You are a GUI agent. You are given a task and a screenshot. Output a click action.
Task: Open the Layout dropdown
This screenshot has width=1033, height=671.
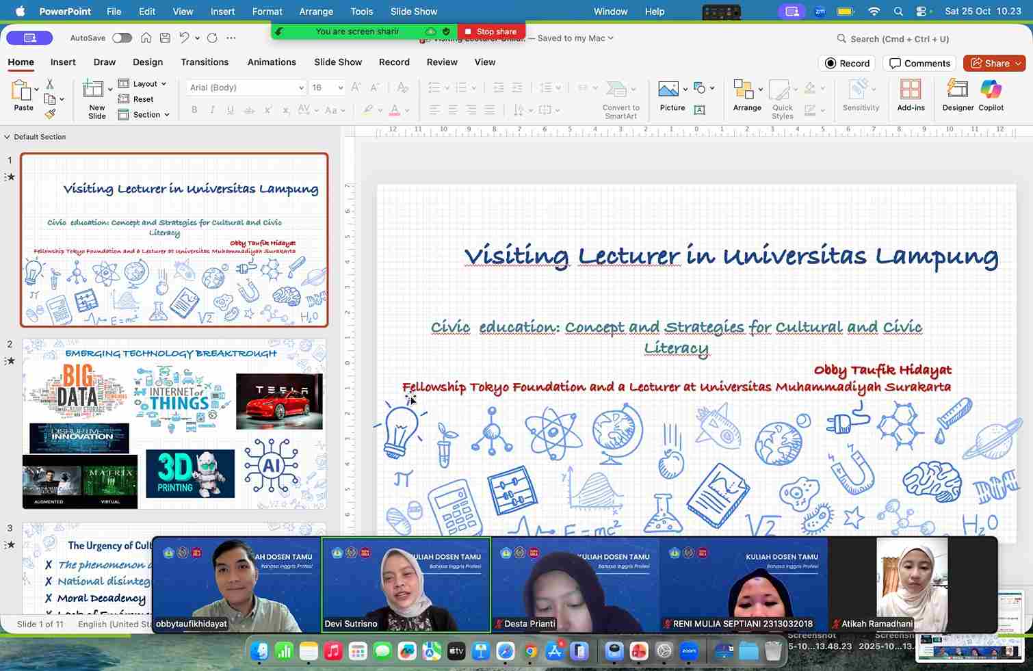142,83
